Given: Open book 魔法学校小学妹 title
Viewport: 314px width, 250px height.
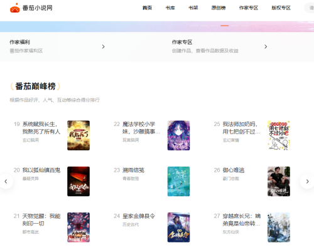Looking at the screenshot, I should pos(141,128).
